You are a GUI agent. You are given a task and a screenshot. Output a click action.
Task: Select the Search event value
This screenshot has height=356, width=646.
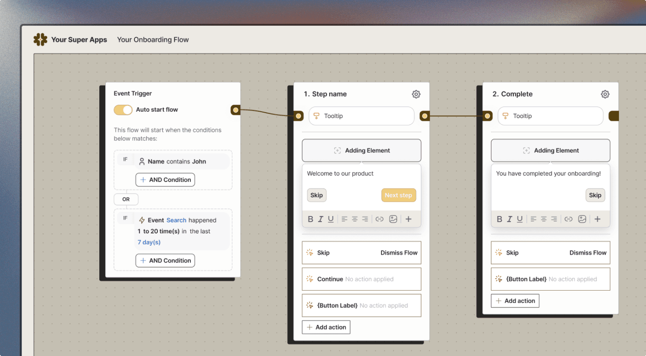[x=176, y=220]
